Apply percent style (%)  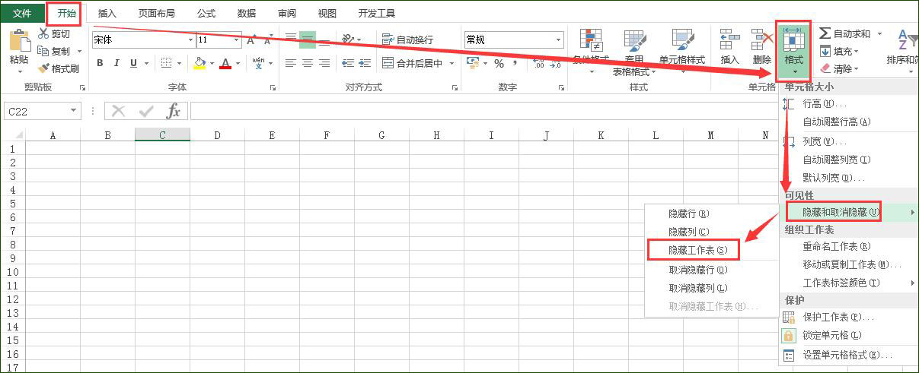click(499, 63)
